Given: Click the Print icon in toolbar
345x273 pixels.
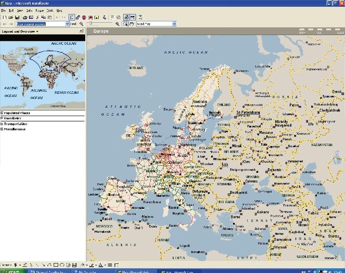Looking at the screenshot, I should pos(25,17).
